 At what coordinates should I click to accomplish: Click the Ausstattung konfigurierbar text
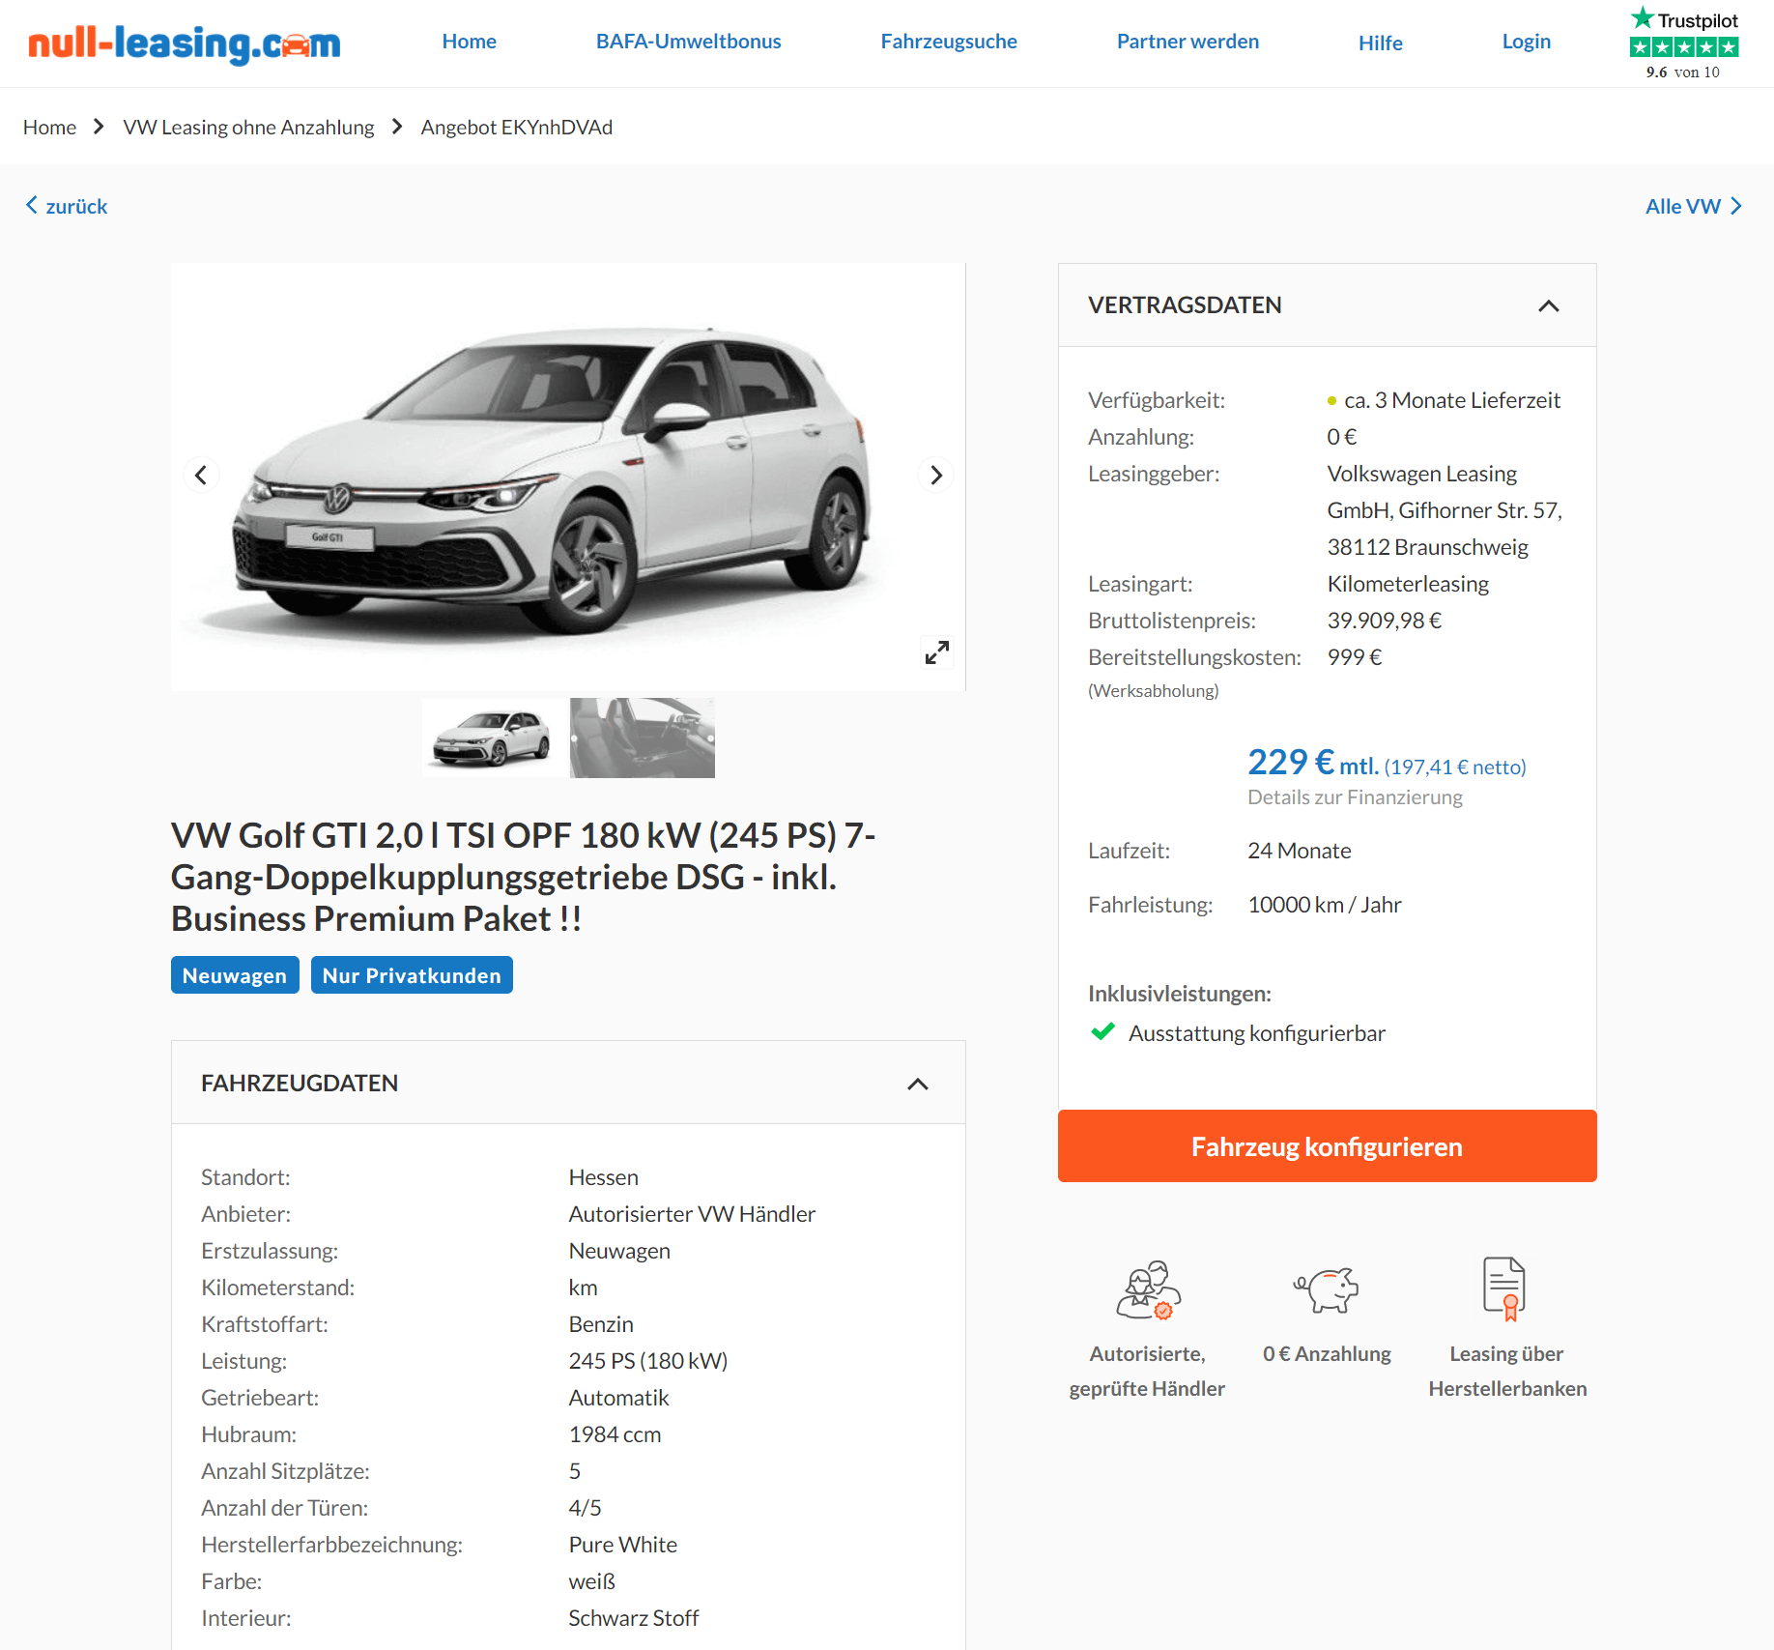tap(1257, 1033)
